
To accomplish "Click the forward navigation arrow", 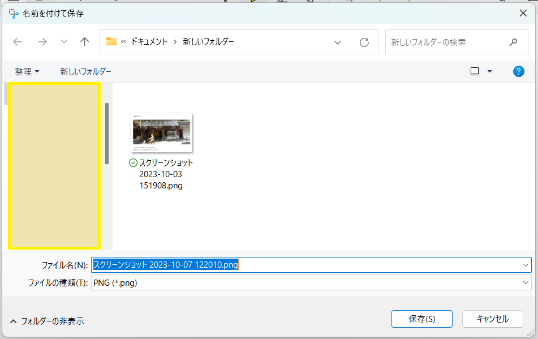I will (42, 42).
